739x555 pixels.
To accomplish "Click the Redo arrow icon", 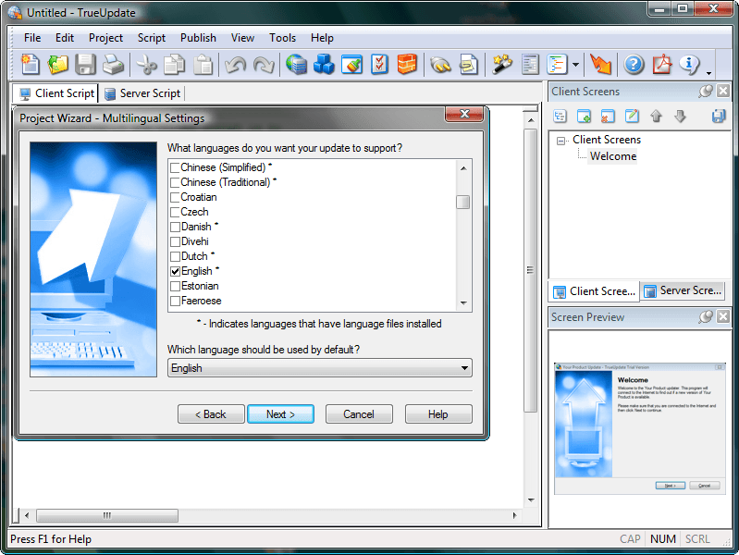I will tap(264, 65).
